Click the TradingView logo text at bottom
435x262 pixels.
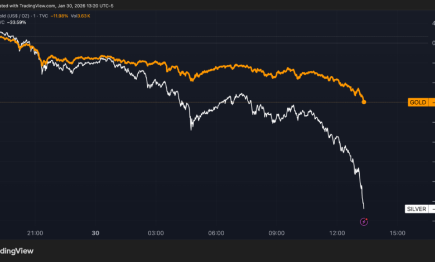pos(17,251)
